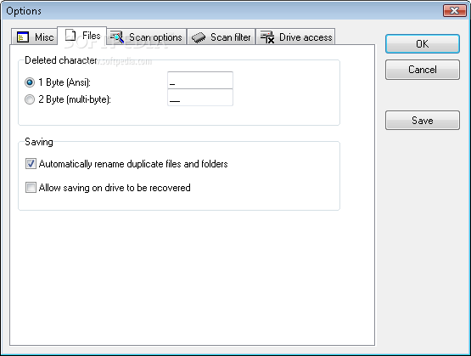Close the Options dialog window
Image resolution: width=471 pixels, height=356 pixels.
coord(455,11)
